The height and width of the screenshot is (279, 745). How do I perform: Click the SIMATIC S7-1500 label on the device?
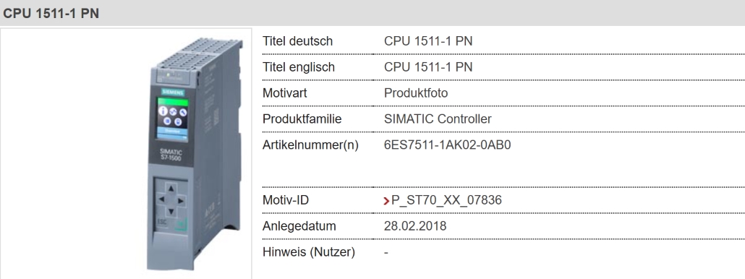pos(171,154)
